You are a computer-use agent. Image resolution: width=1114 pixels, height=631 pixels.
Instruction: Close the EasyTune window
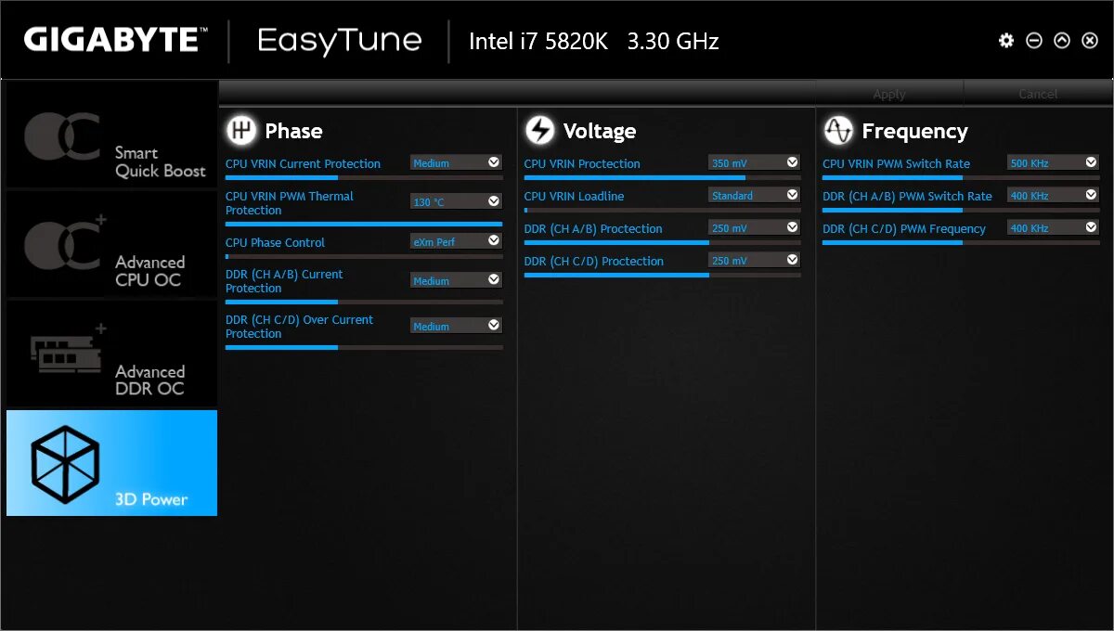pos(1090,41)
